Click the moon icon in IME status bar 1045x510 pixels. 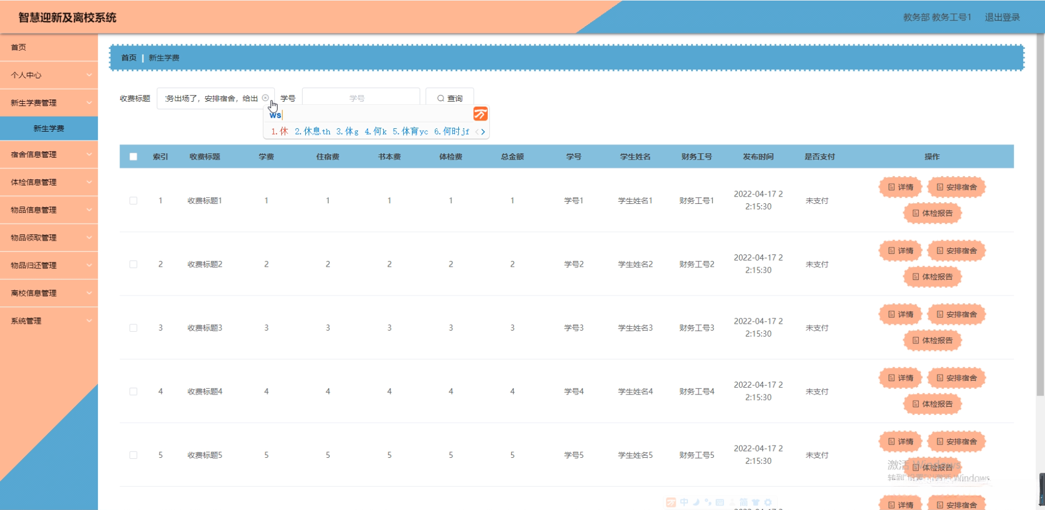696,502
